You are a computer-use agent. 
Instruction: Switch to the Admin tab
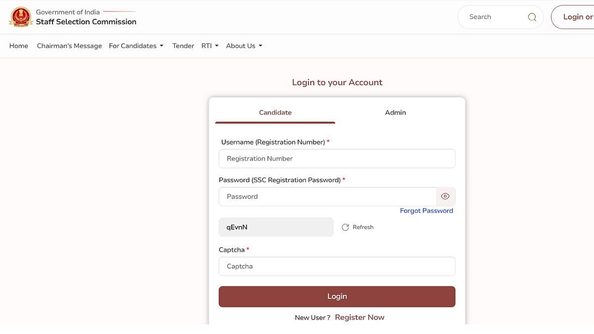click(395, 113)
